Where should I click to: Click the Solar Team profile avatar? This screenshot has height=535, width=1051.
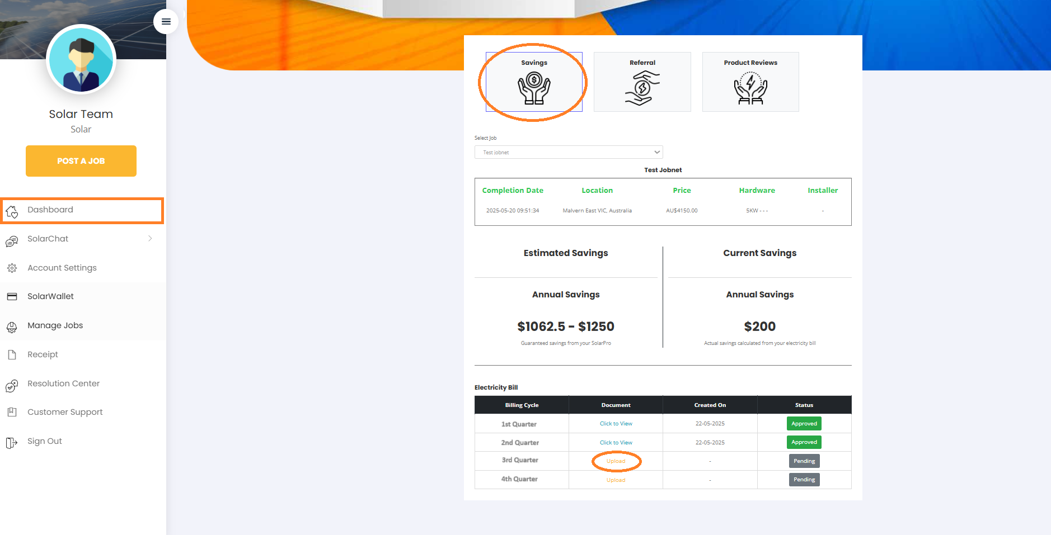click(x=81, y=59)
